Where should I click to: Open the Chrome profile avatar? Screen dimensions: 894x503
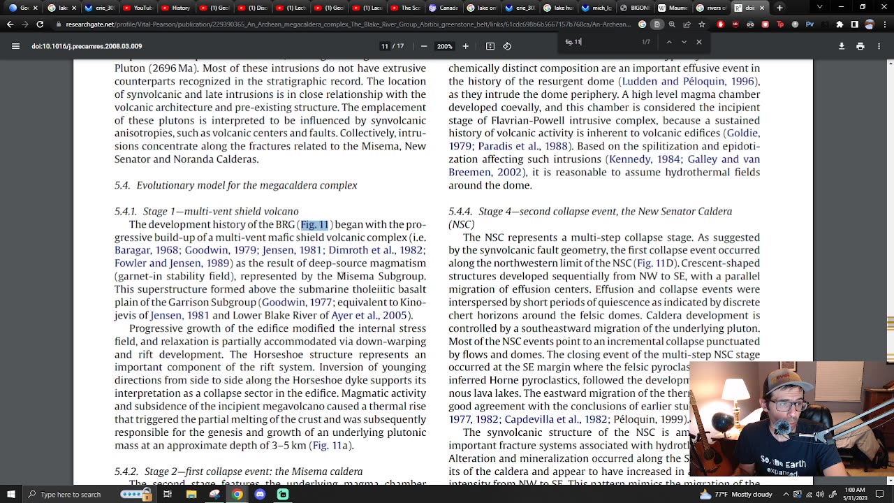pos(870,24)
